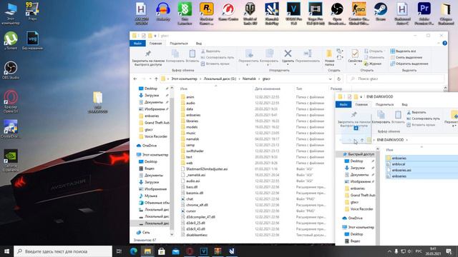Click Вставить ярлык in ENB DARKWOOD window

[x=421, y=125]
